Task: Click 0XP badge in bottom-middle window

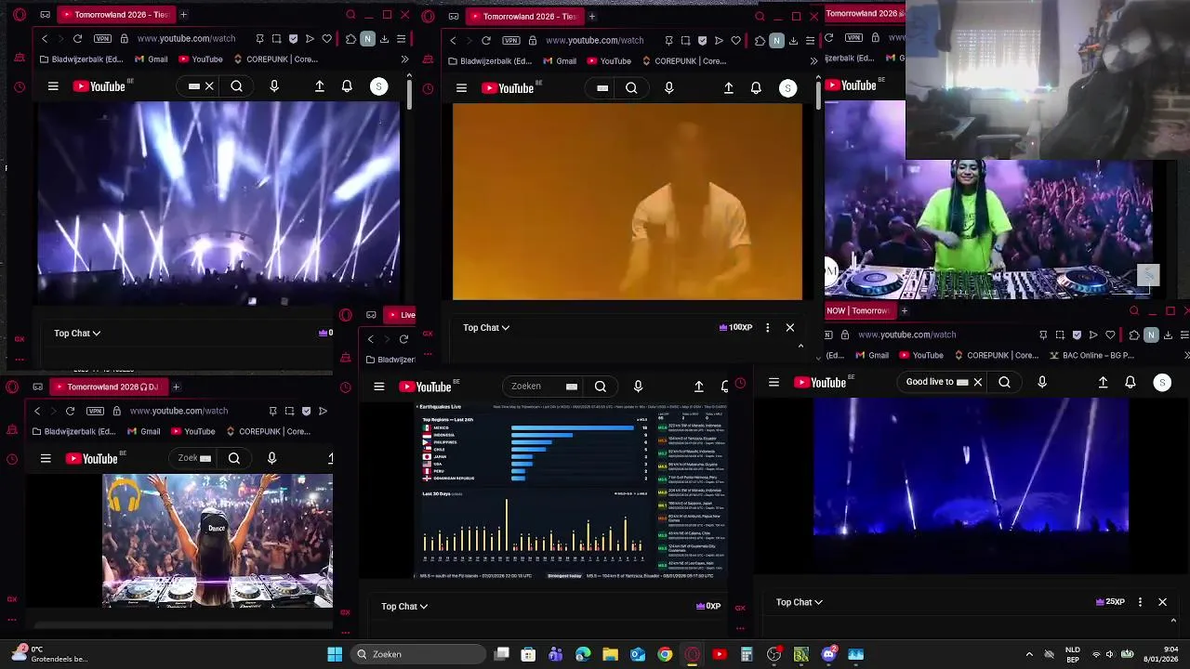Action: click(x=708, y=607)
